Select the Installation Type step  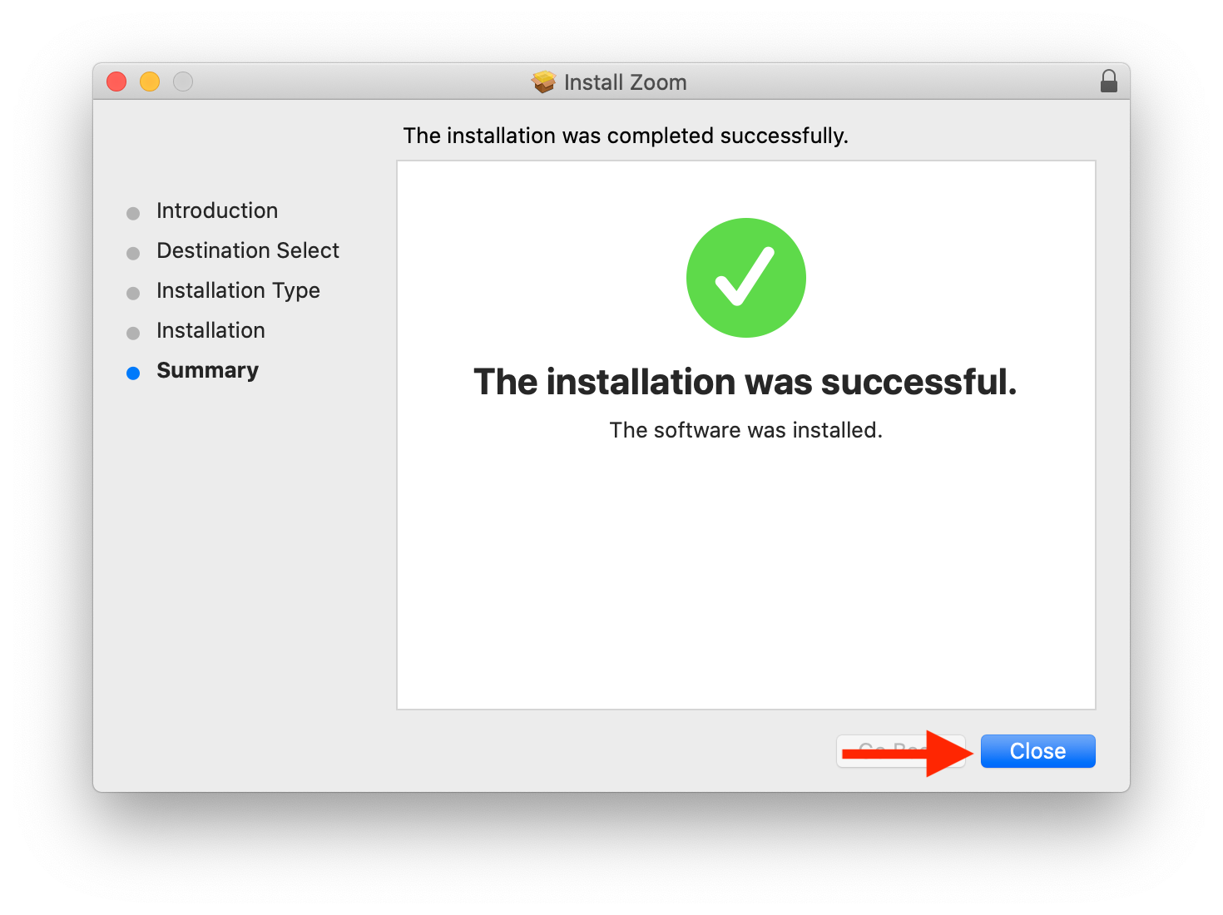238,290
